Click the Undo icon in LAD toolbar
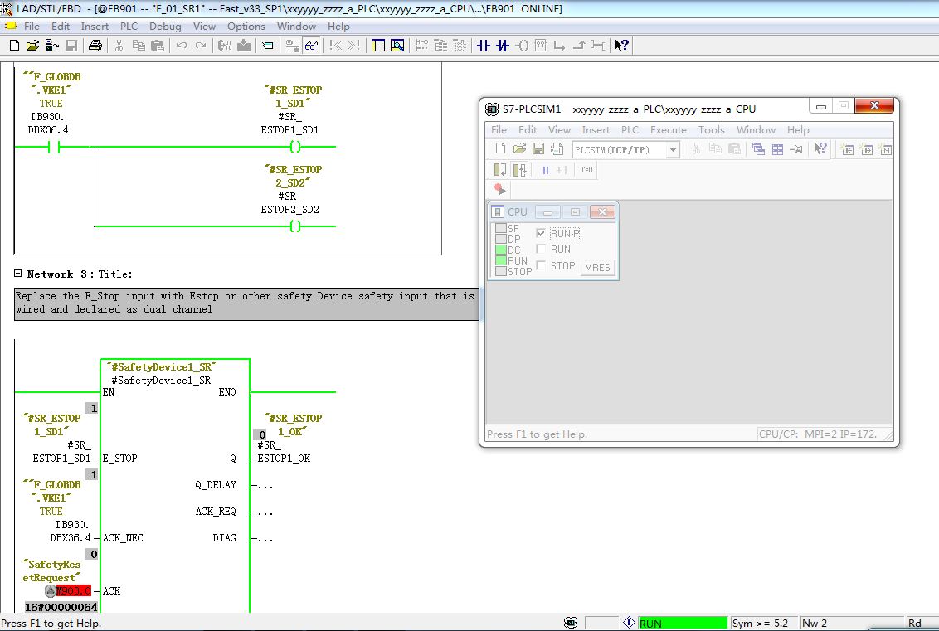The height and width of the screenshot is (631, 939). (182, 46)
